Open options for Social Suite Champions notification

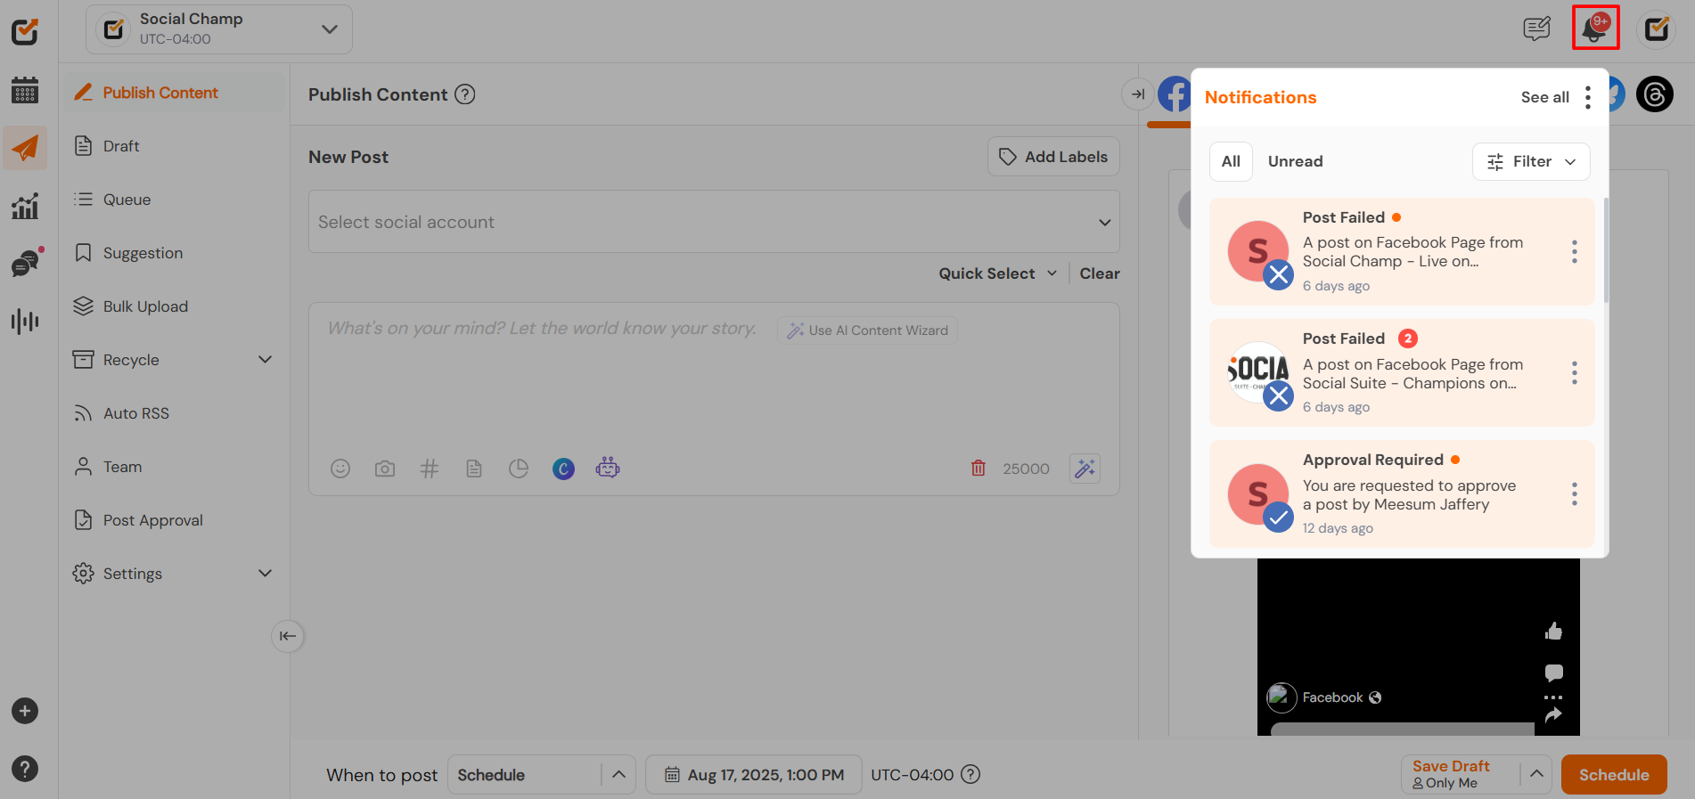point(1575,373)
